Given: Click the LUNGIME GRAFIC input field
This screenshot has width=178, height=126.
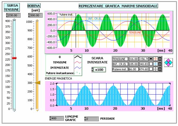Looking at the screenshot, I should click(x=57, y=118).
